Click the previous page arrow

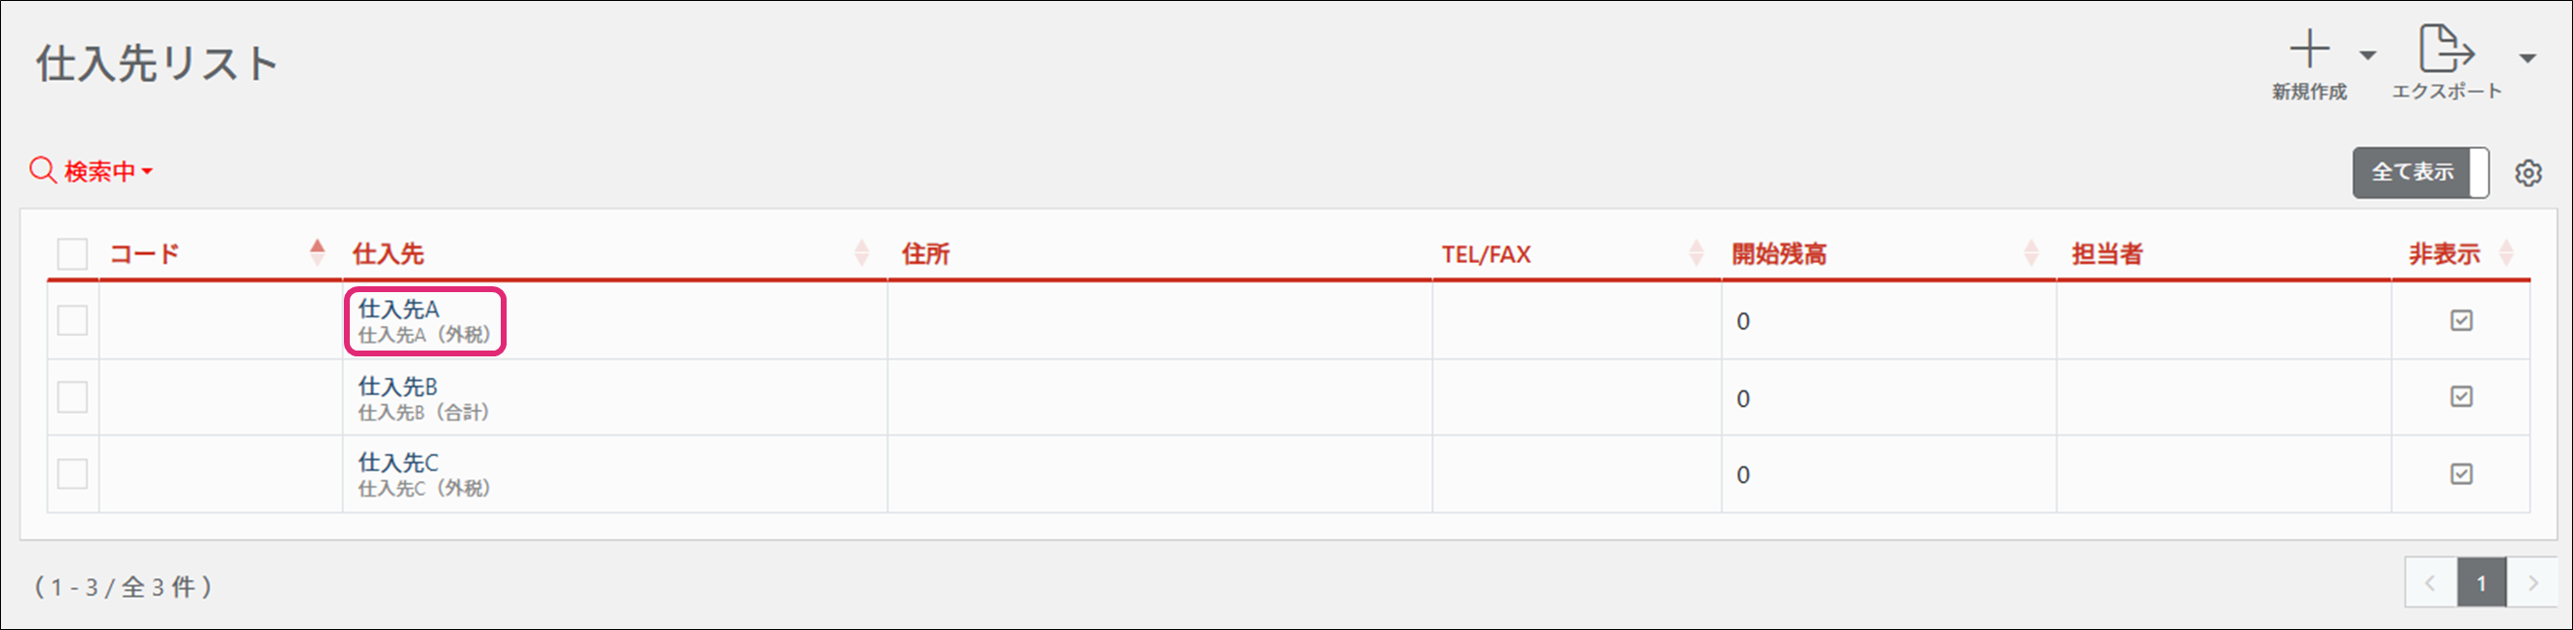click(2430, 583)
